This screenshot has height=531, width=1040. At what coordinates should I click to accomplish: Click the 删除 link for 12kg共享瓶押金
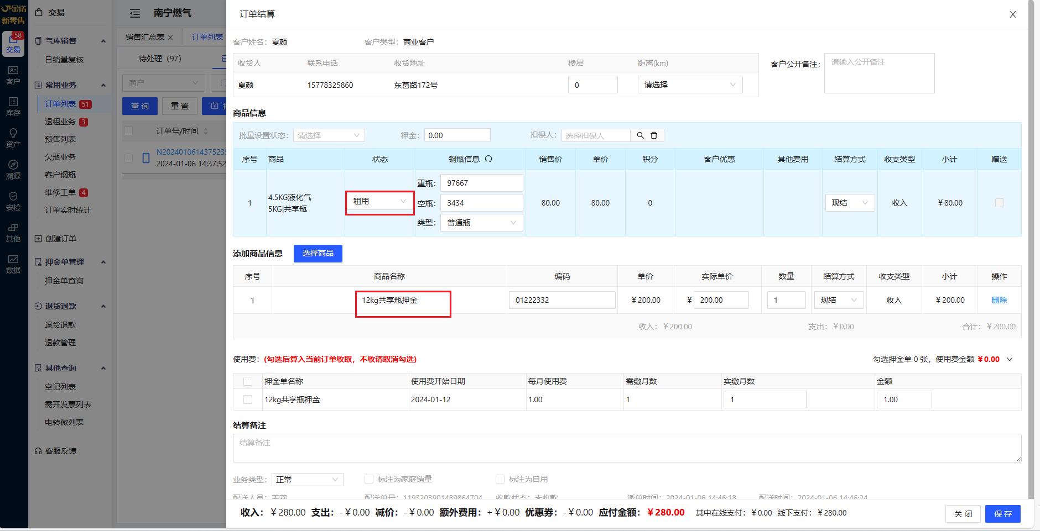tap(999, 300)
